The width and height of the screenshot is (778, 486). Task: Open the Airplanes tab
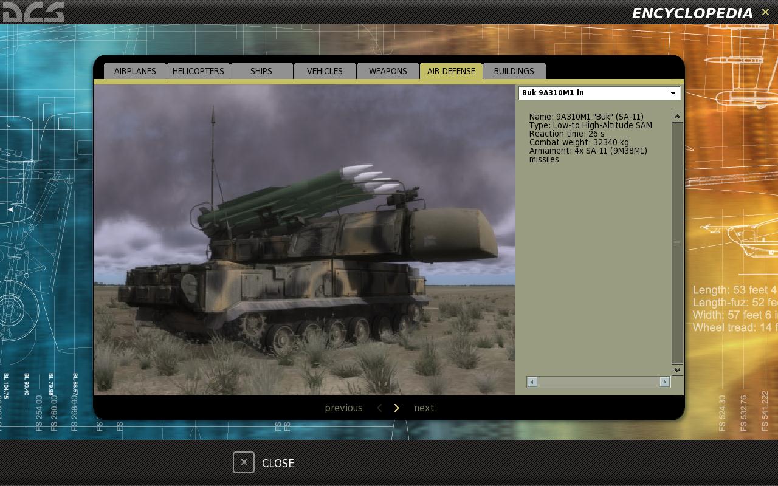click(135, 71)
